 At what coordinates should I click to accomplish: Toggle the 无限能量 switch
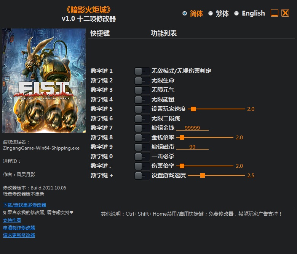[142, 100]
